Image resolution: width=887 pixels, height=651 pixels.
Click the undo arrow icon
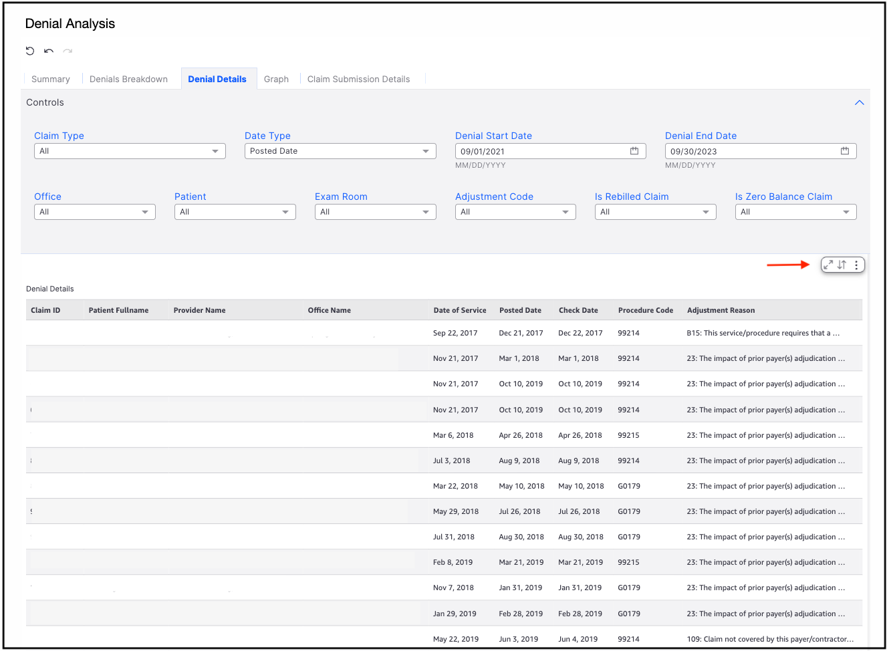point(49,51)
